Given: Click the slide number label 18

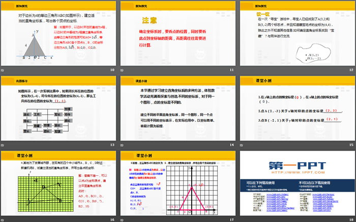Looking at the screenshot, I should 351,220.
